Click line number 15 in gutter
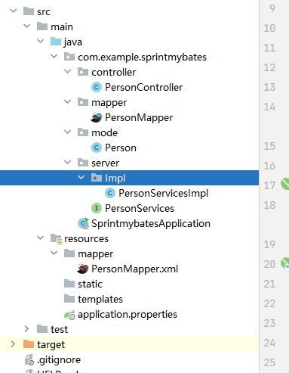289x373 pixels. (x=269, y=146)
